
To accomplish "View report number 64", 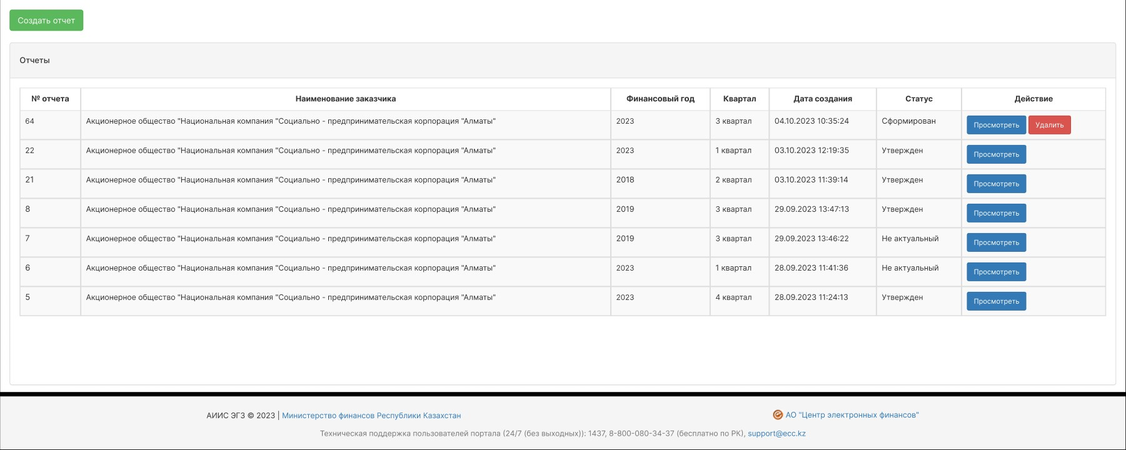I will [996, 125].
